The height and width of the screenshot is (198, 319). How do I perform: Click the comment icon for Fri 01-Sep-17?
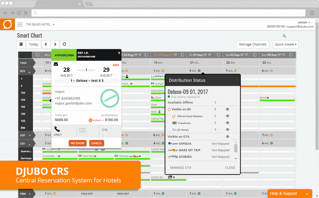(x=210, y=55)
